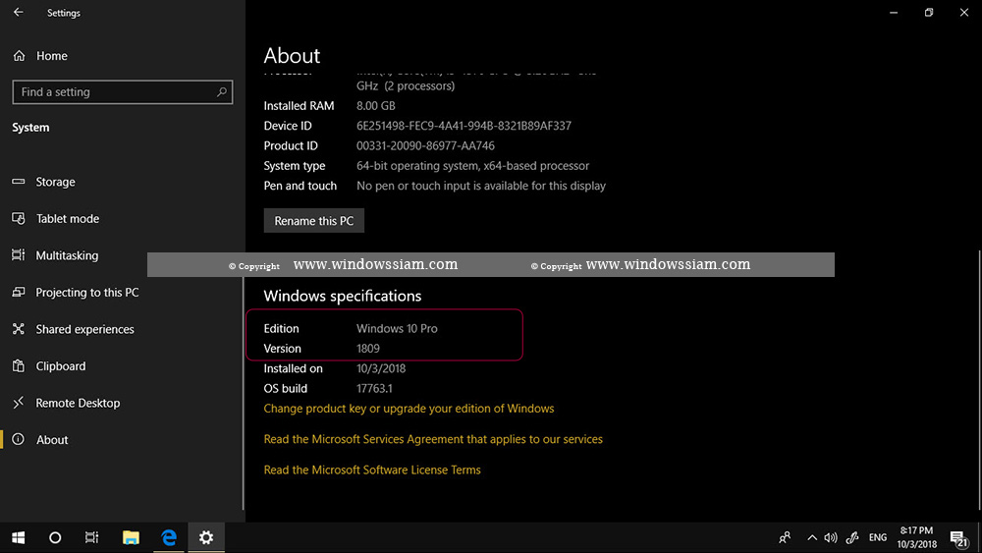Click Rename this PC button
Screen dimensions: 982x553
click(x=314, y=220)
